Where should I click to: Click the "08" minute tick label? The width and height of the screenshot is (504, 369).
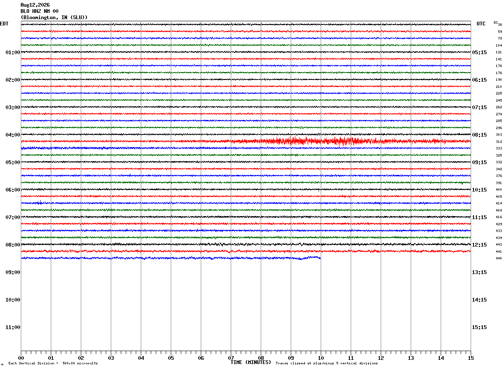[261, 358]
